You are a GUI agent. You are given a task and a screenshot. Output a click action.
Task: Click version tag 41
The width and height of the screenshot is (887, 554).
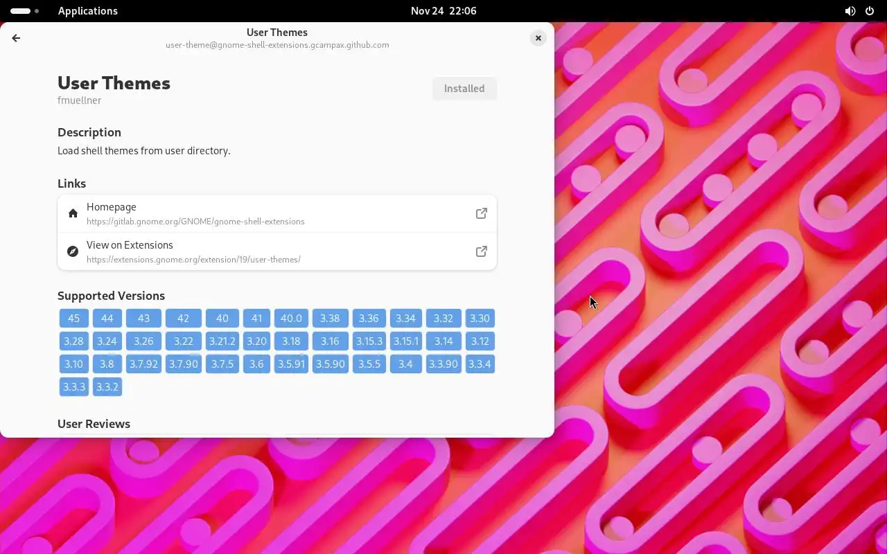click(x=256, y=319)
